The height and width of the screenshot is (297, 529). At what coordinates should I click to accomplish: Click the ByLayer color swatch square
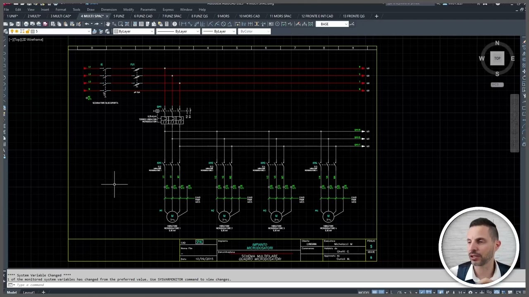click(x=116, y=31)
